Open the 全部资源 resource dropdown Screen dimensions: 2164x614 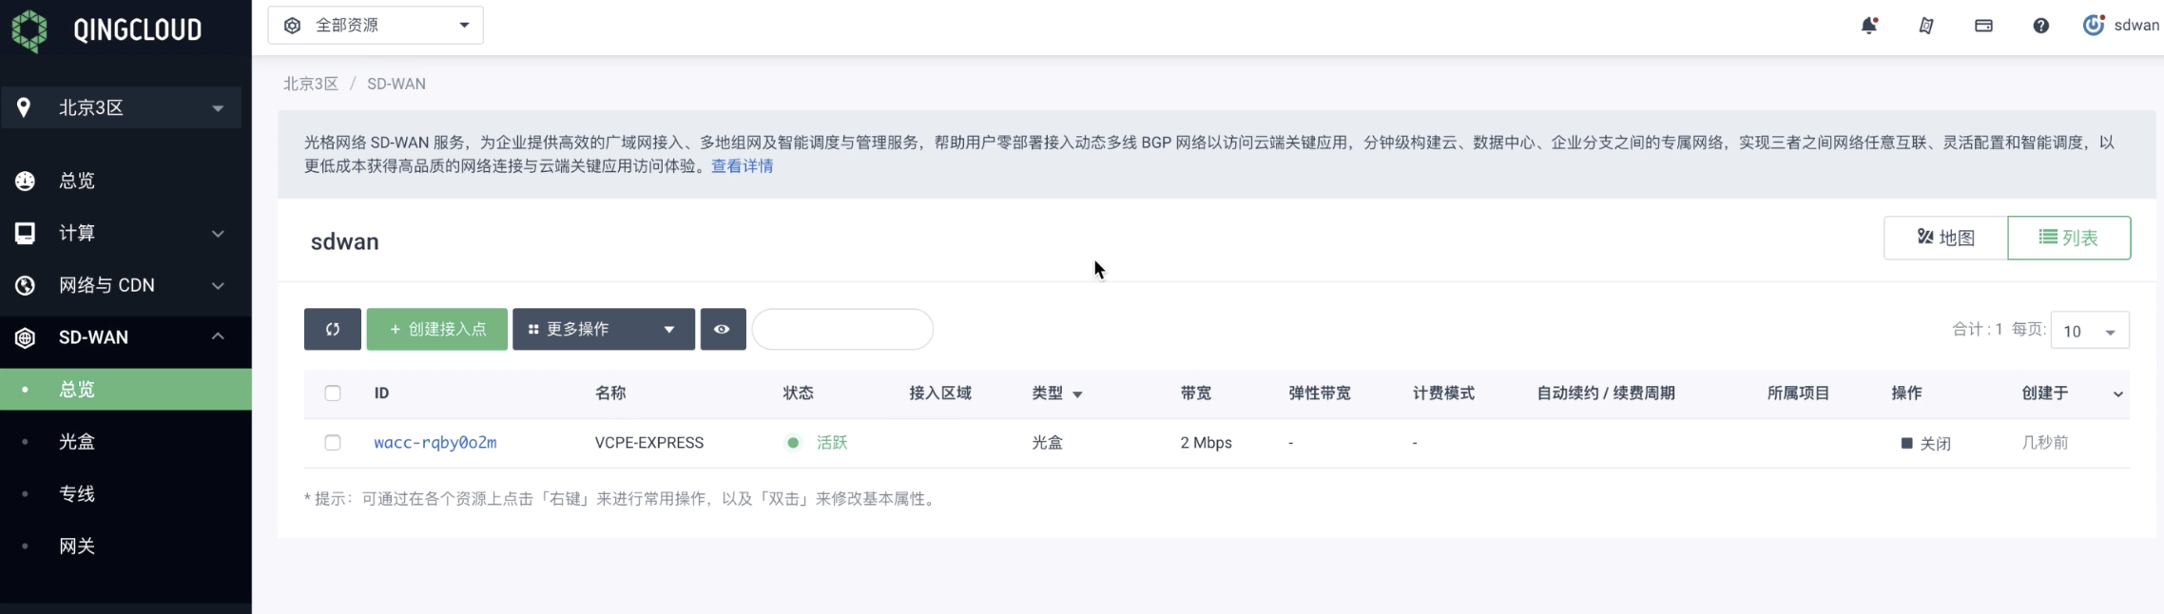(376, 26)
